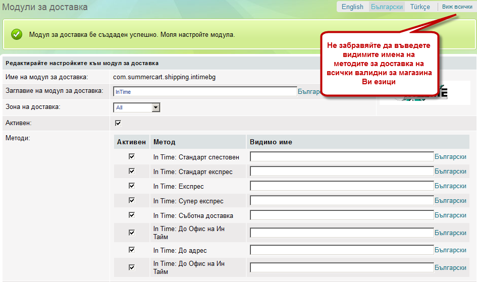Click Български link beside Стандарт експрес field
Screen dimensions: 477x282
450,172
